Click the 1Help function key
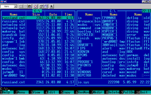Image resolution: width=151 pixels, height=95 pixels. (x=5, y=92)
